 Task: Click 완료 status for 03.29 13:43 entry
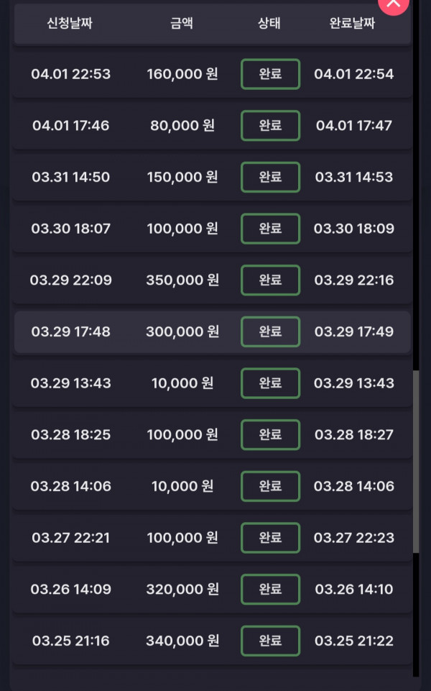point(270,383)
